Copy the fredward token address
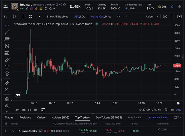The width and height of the screenshot is (185, 136). (x=57, y=5)
